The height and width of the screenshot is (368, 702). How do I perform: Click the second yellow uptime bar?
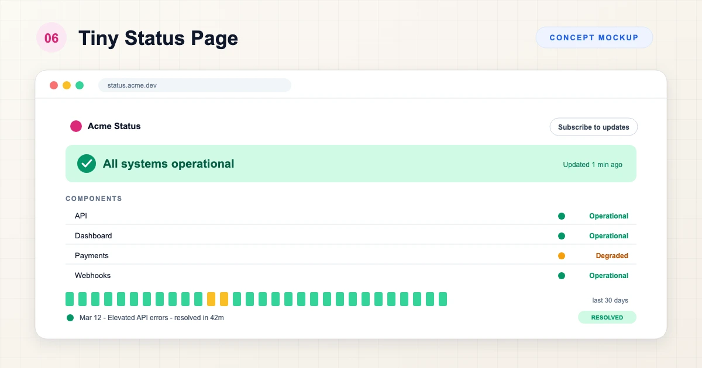(x=224, y=299)
